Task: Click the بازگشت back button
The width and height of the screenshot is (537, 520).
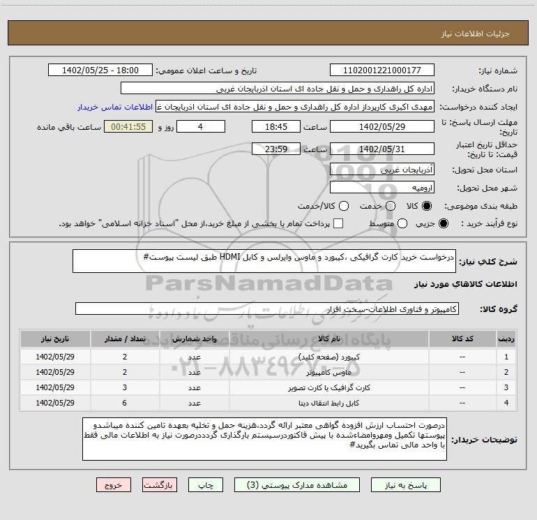Action: (x=160, y=485)
